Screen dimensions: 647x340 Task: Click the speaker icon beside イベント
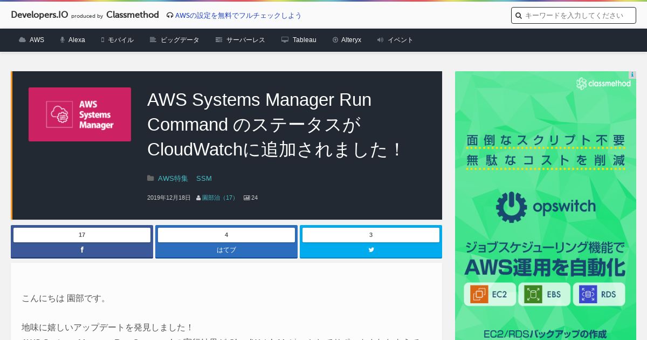(x=380, y=40)
